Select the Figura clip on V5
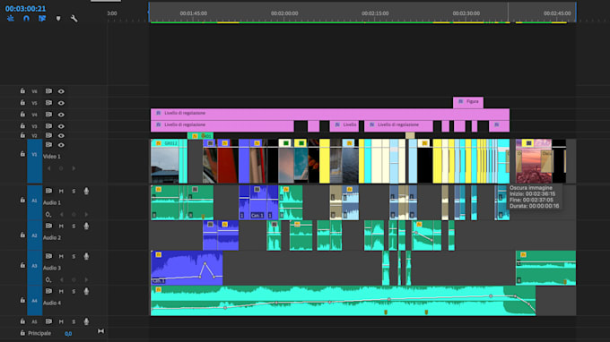This screenshot has width=610, height=342. (468, 102)
